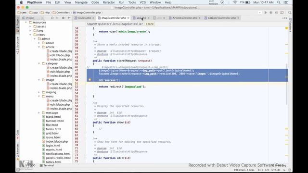Open the Wi-Fi status menu
The width and height of the screenshot is (308, 173).
tap(235, 2)
